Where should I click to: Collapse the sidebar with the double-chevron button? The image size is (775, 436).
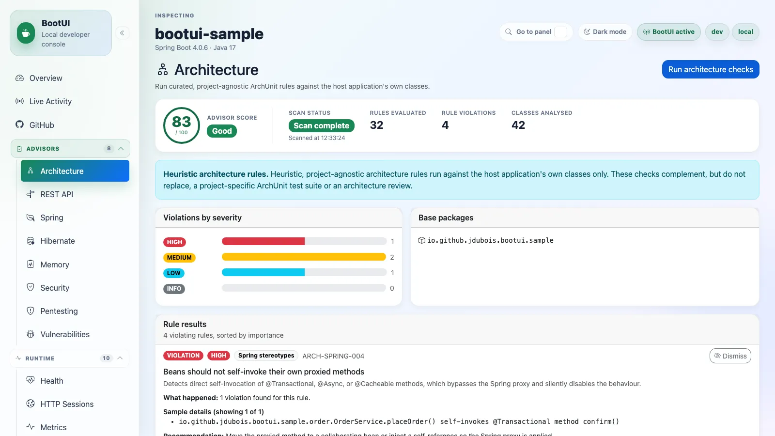[x=123, y=33]
